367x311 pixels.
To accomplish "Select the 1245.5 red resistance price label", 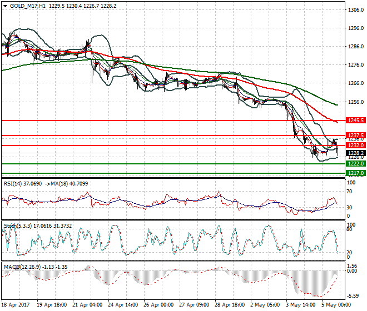I will point(355,121).
